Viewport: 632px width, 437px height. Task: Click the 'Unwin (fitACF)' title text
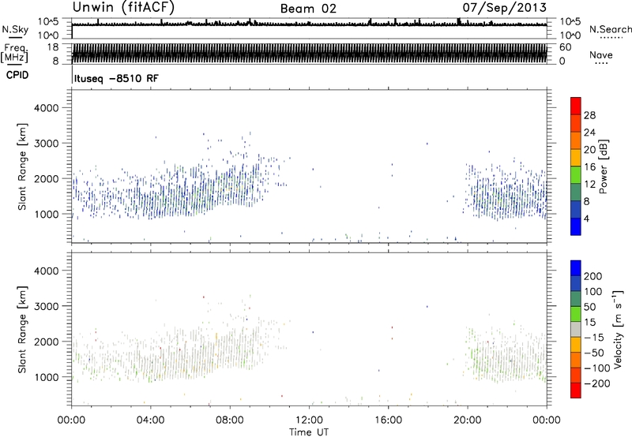(x=123, y=8)
